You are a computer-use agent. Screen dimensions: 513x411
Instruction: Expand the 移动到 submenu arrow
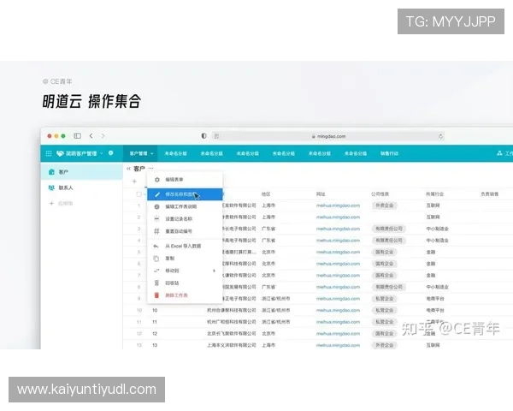[214, 271]
